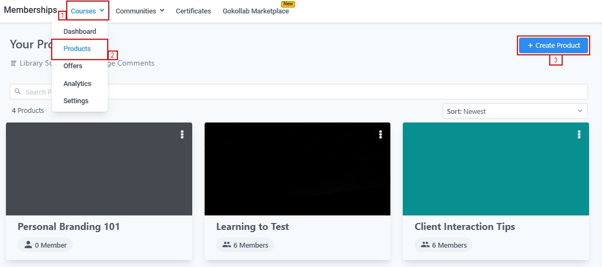Screen dimensions: 602x267
Task: Open three-dot menu on Personal Branding 101 card
Action: tap(182, 134)
